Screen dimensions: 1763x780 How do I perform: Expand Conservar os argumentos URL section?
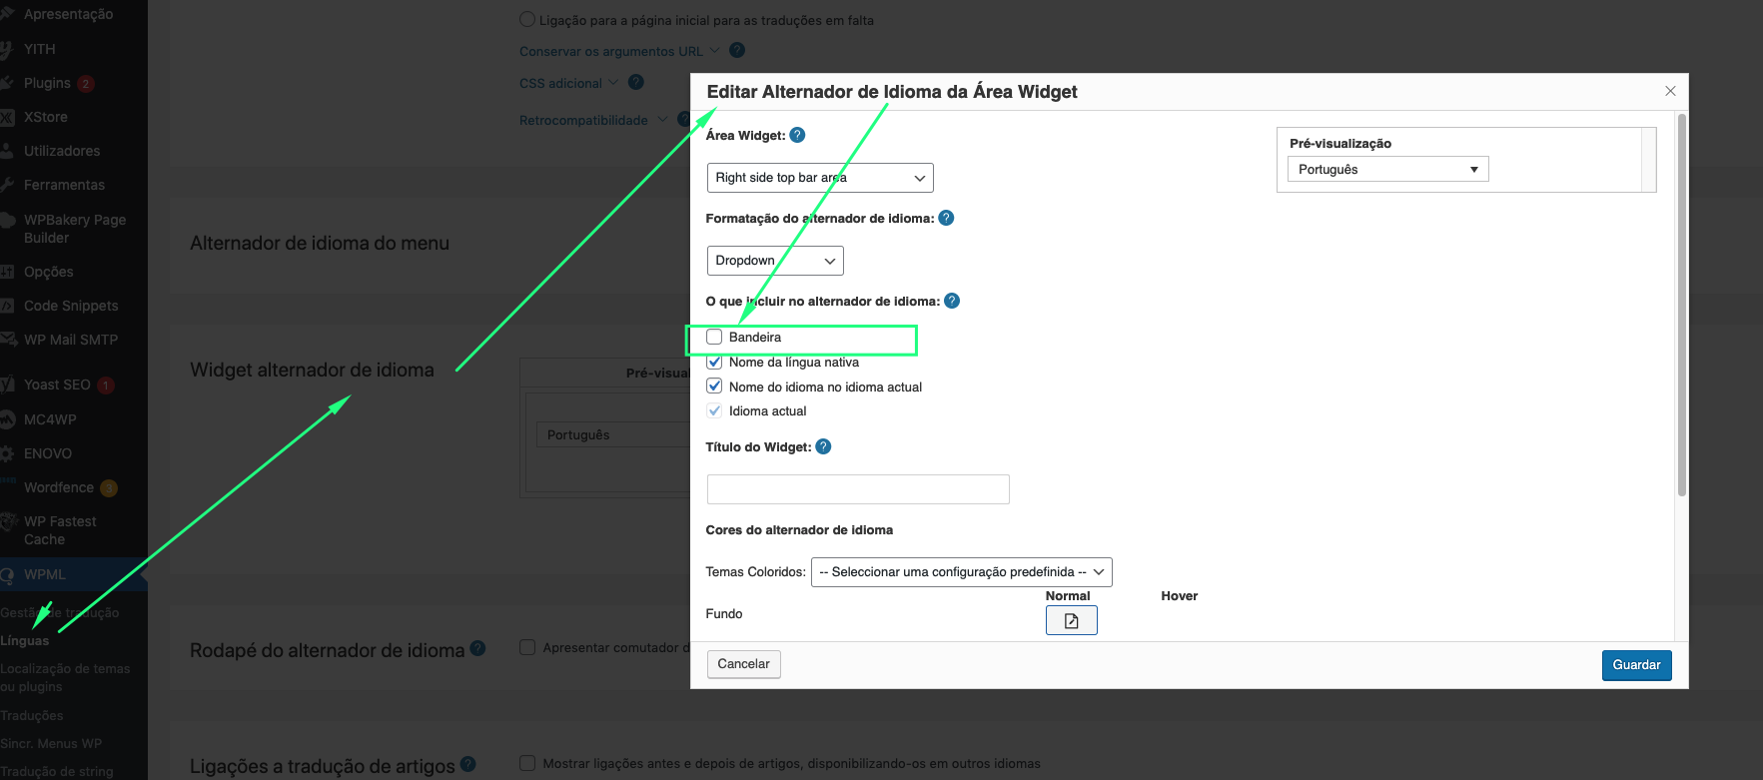click(618, 51)
